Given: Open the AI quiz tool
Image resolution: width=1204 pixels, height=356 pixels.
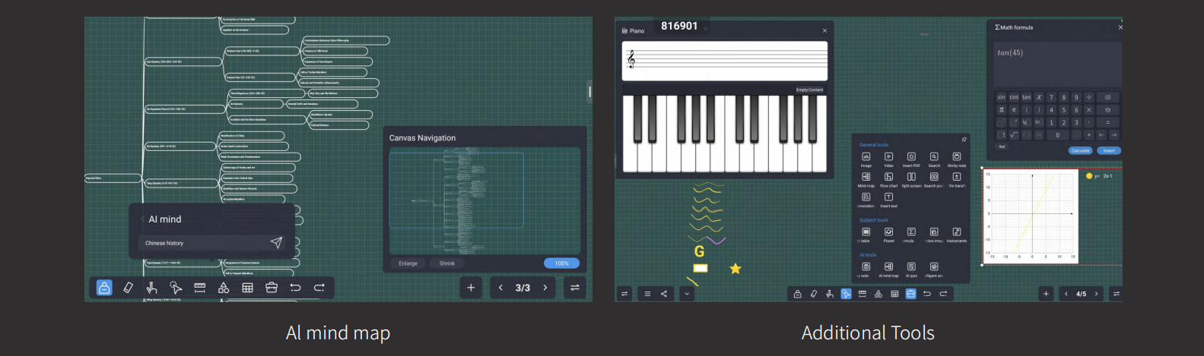Looking at the screenshot, I should tap(911, 267).
